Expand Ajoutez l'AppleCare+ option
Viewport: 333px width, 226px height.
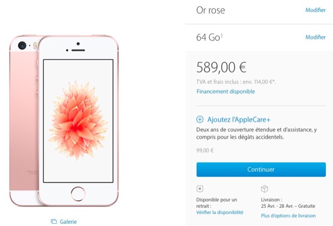239,119
